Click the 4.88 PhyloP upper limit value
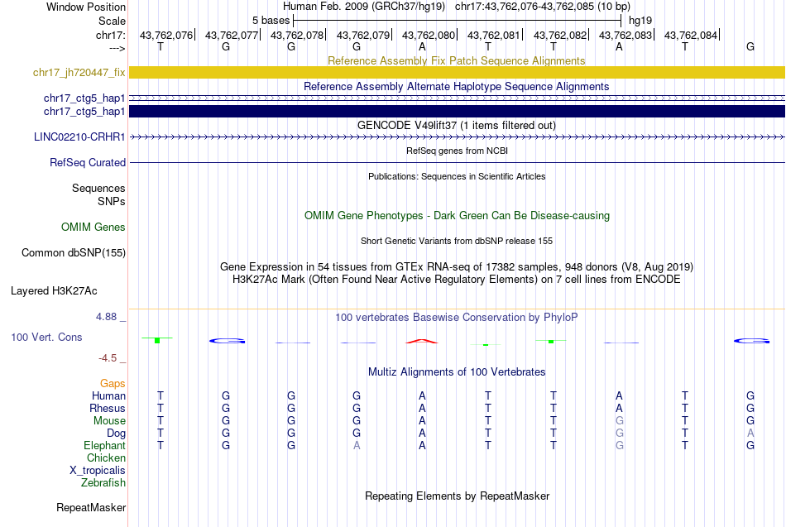786x527 pixels. click(x=106, y=317)
